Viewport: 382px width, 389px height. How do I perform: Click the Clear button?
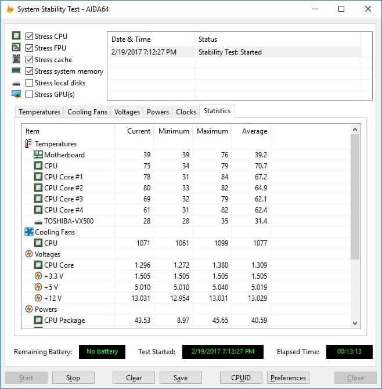134,378
